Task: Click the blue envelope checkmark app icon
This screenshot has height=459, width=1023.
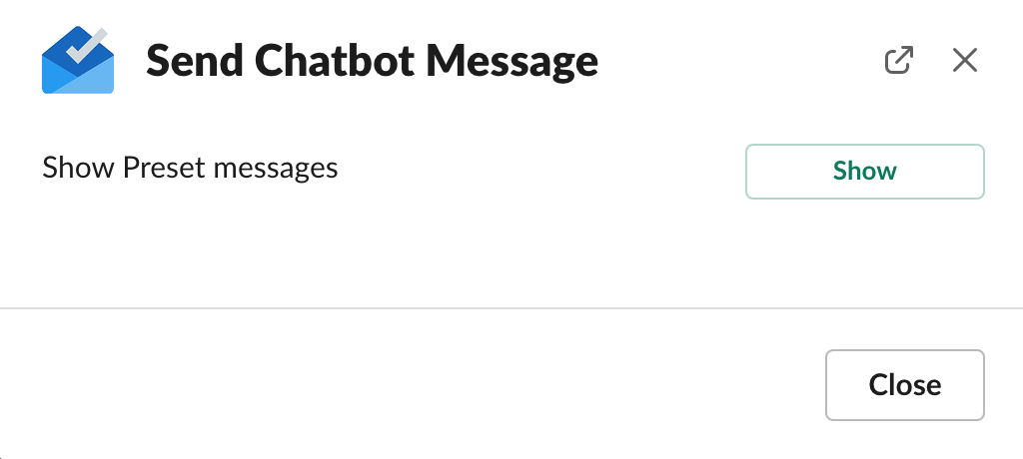Action: 78,60
